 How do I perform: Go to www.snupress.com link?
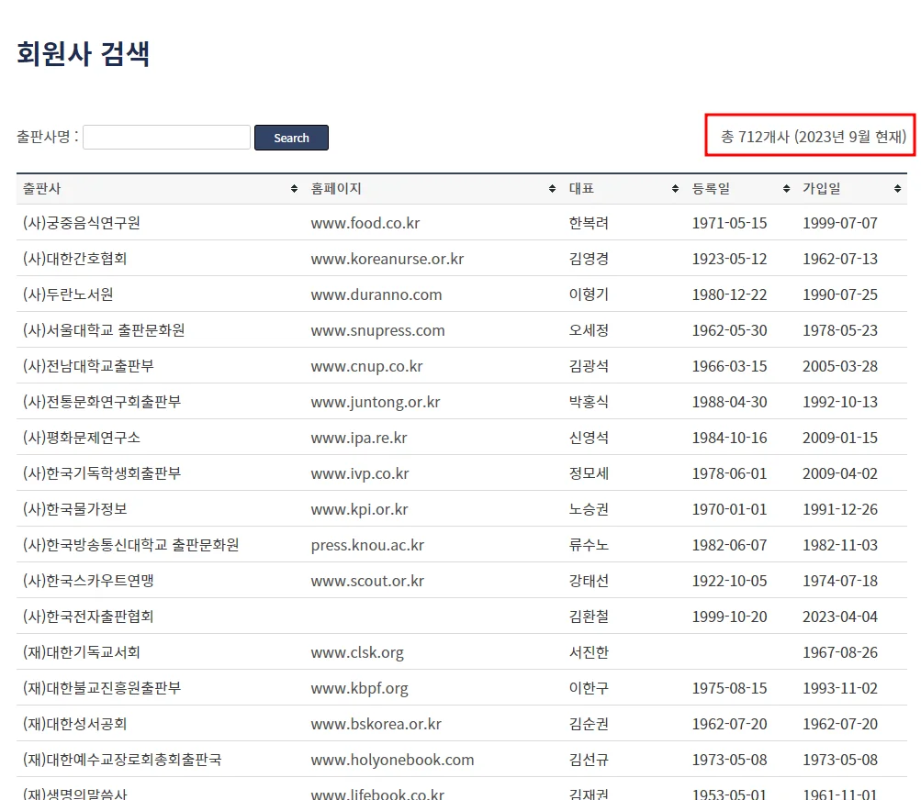point(377,330)
